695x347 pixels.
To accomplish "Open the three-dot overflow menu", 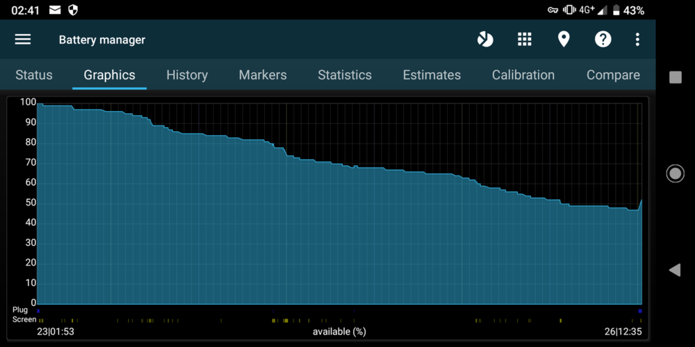I will (637, 40).
